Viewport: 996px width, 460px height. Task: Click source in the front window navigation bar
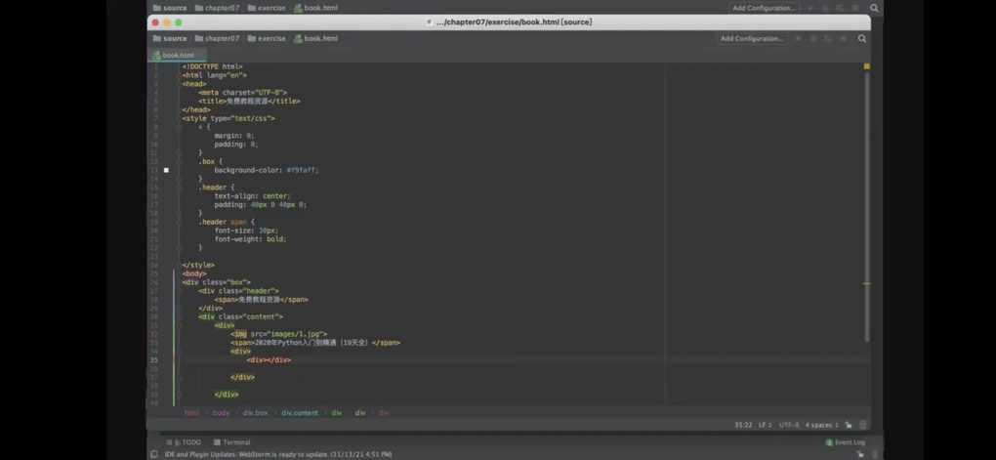click(x=170, y=39)
